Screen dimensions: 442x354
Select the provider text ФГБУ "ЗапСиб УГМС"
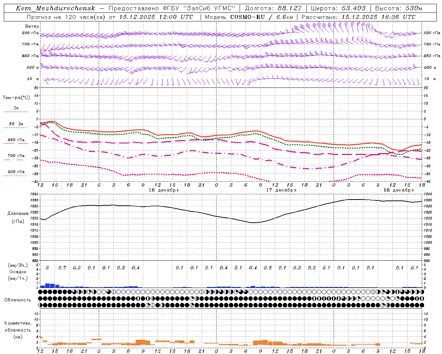(199, 8)
